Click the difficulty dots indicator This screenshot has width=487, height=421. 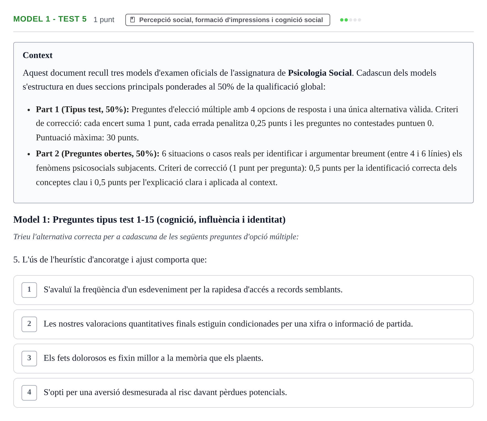[351, 20]
